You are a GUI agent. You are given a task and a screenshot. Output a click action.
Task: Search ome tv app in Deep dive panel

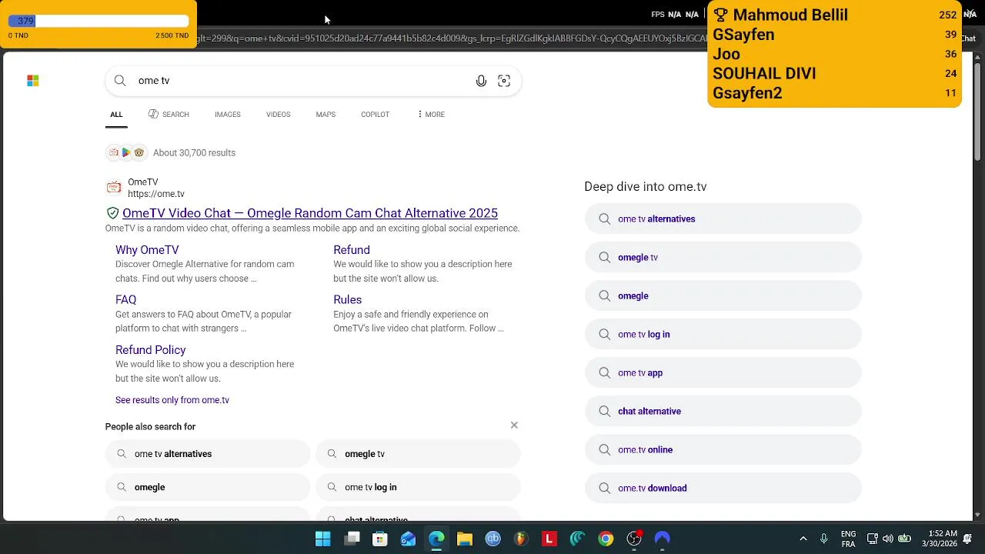723,372
